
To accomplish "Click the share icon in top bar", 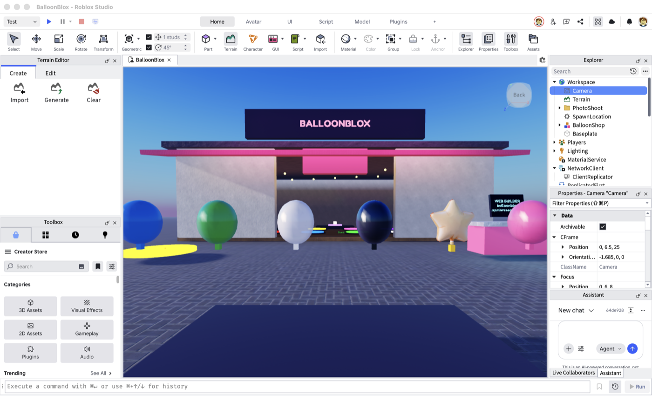I will pyautogui.click(x=580, y=21).
